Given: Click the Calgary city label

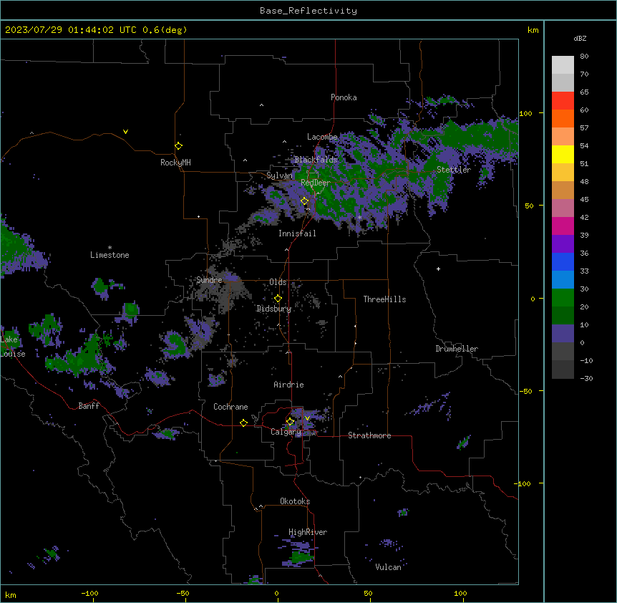Looking at the screenshot, I should 286,432.
